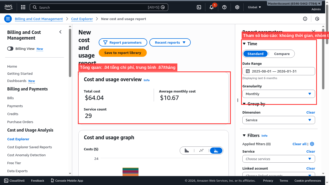Select the line chart icon in cost graph
Screen dimensions: 329x185
201,150
